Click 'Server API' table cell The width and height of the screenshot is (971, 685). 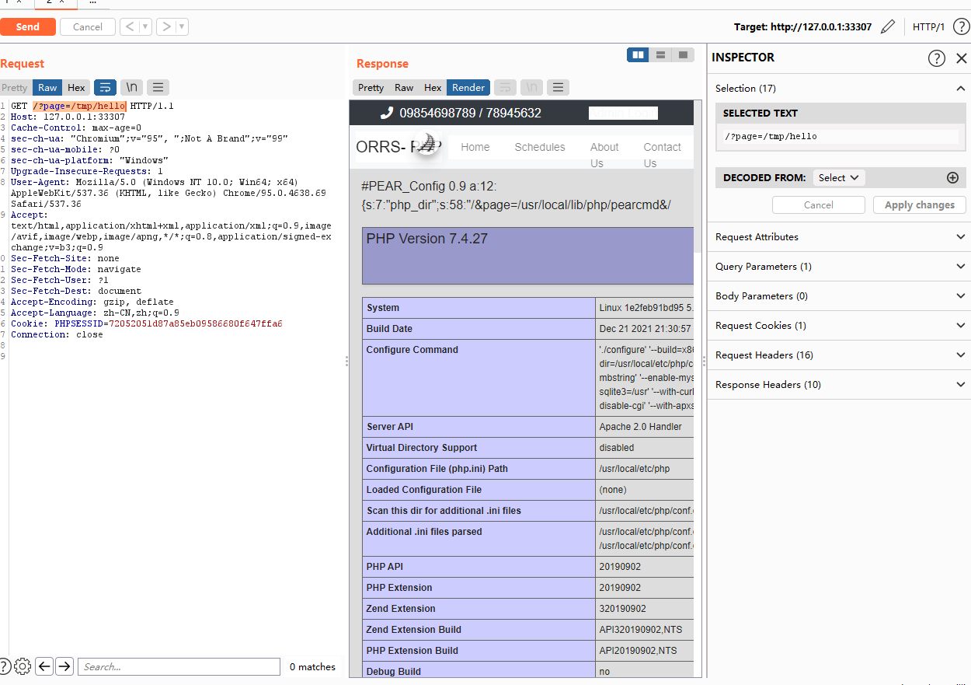click(479, 427)
